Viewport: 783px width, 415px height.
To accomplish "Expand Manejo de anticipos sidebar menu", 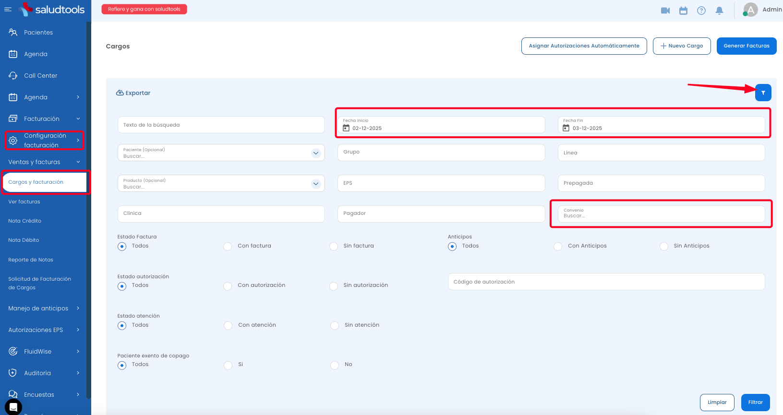I will coord(43,308).
